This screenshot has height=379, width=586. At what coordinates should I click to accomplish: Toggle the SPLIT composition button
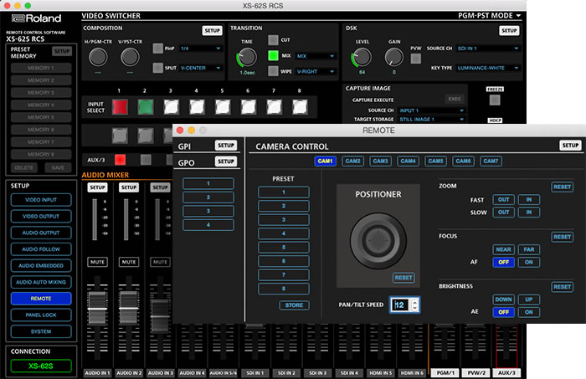tap(157, 68)
